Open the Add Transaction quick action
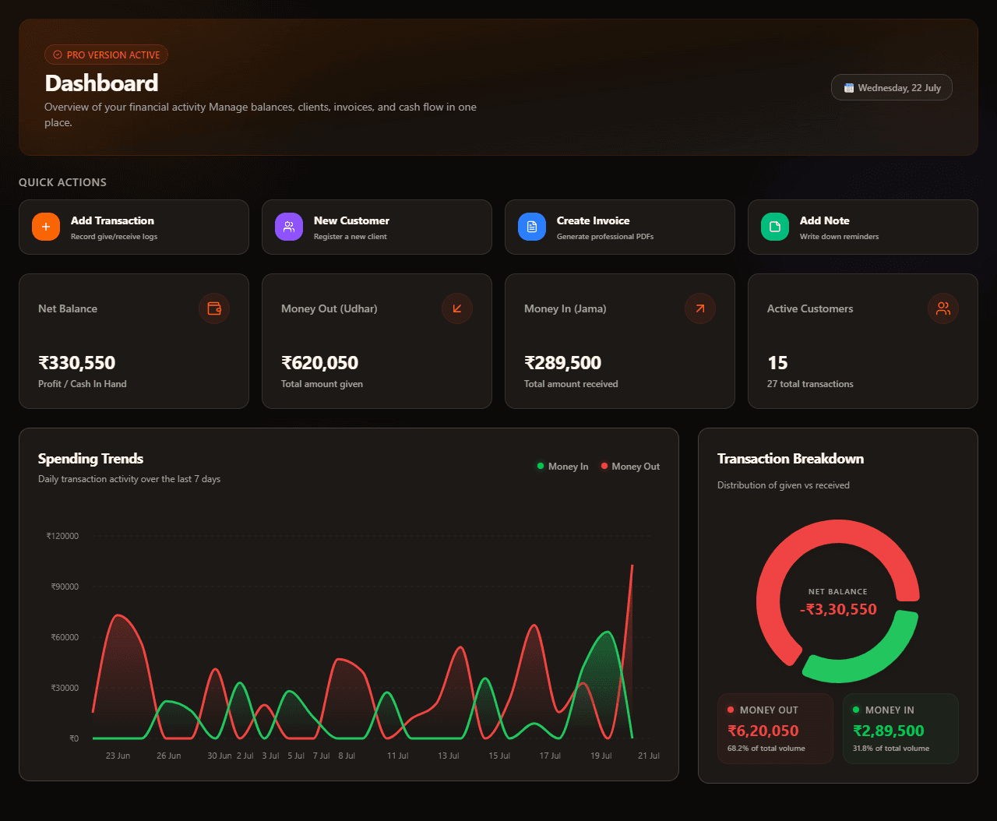 134,227
